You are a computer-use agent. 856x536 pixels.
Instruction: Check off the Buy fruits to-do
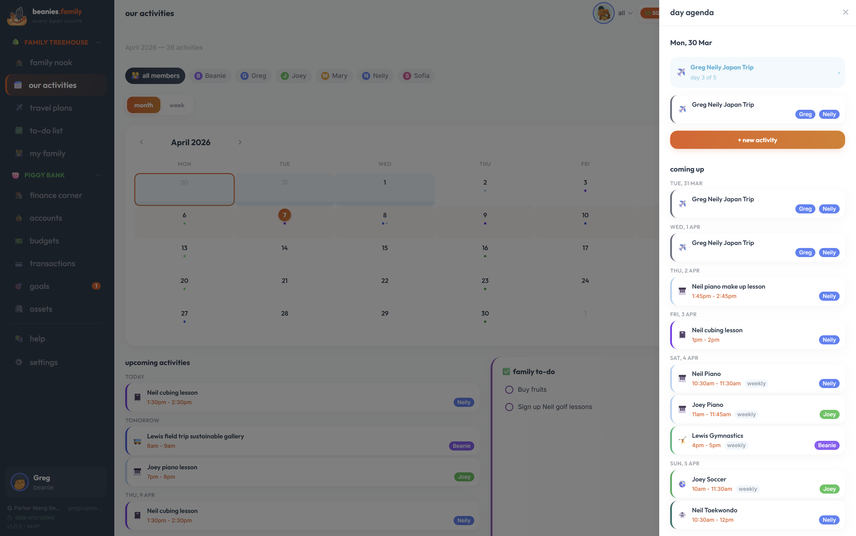tap(509, 390)
